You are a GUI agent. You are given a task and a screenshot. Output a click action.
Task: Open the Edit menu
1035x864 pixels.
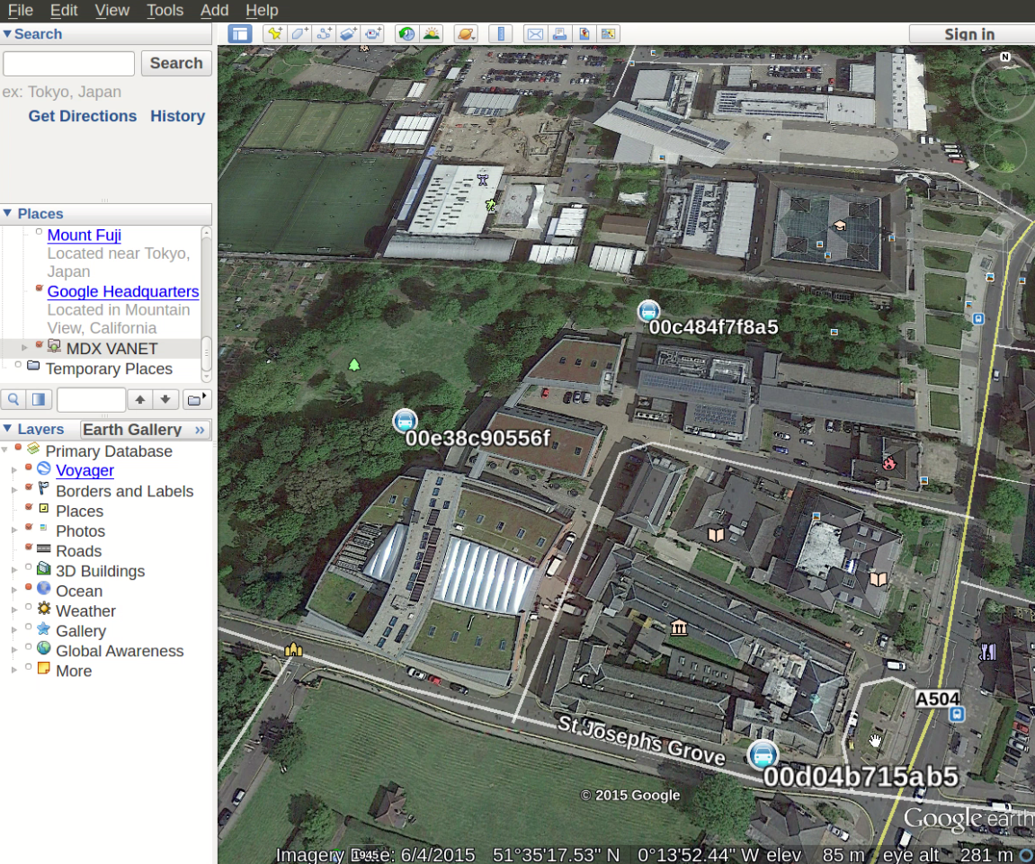(64, 11)
